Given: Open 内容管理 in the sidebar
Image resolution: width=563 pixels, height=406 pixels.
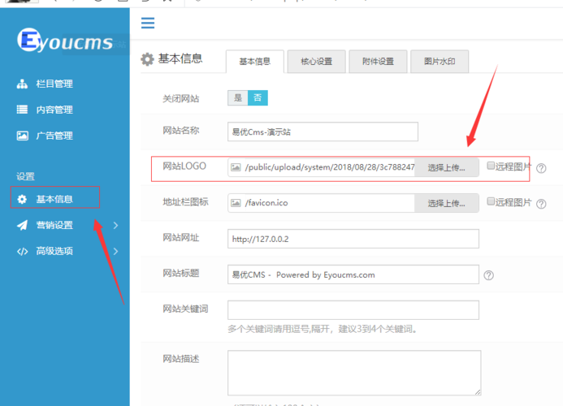Looking at the screenshot, I should click(54, 110).
